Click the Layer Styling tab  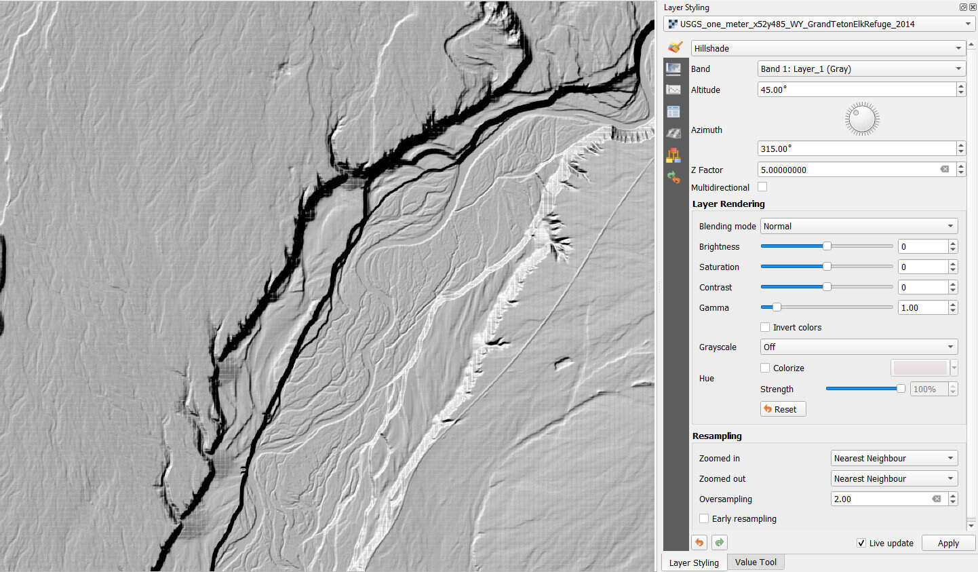click(693, 563)
